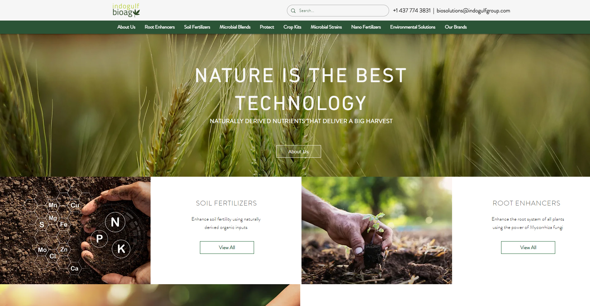The image size is (590, 306).
Task: Navigate to Crop Kits
Action: click(292, 27)
